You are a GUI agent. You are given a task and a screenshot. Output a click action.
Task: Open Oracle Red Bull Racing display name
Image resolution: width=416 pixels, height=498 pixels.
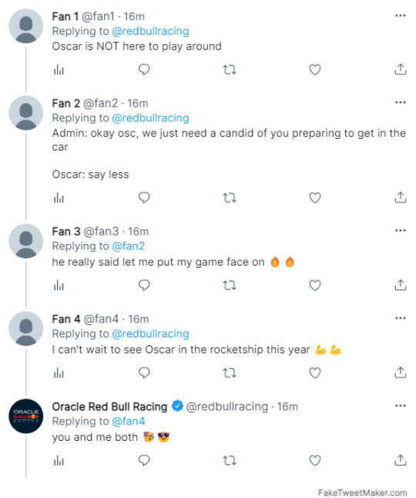coord(109,407)
